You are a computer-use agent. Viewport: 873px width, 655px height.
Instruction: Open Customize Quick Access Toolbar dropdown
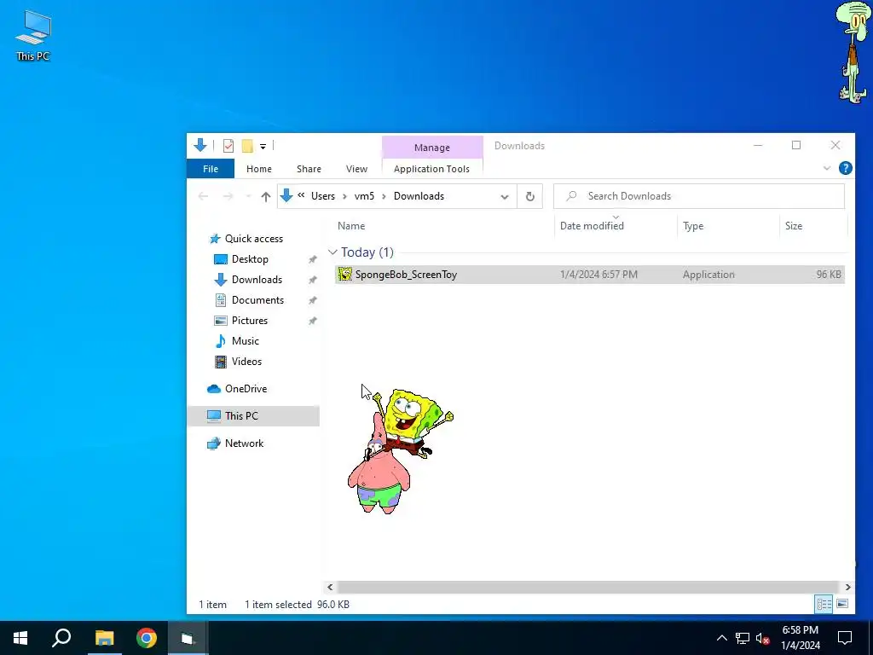[263, 147]
